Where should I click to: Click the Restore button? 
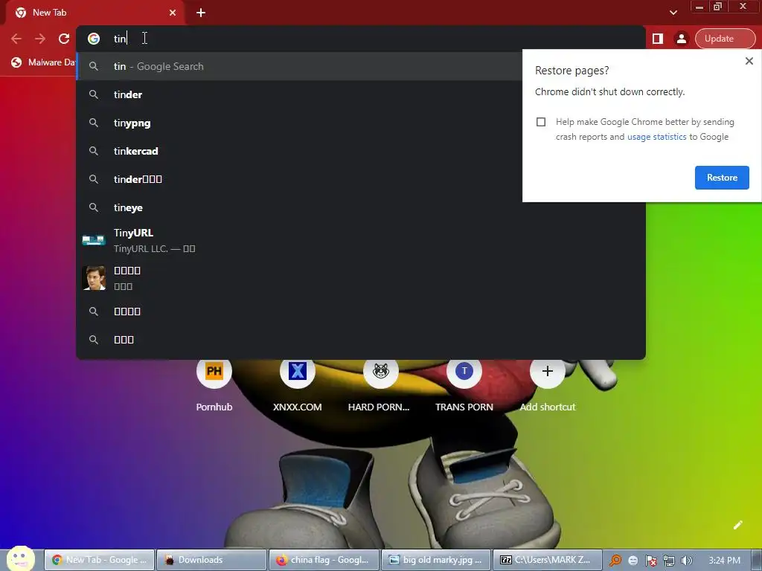tap(722, 178)
